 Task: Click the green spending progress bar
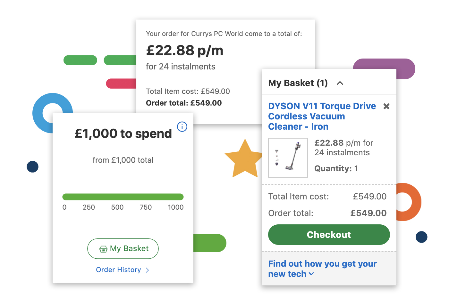123,197
